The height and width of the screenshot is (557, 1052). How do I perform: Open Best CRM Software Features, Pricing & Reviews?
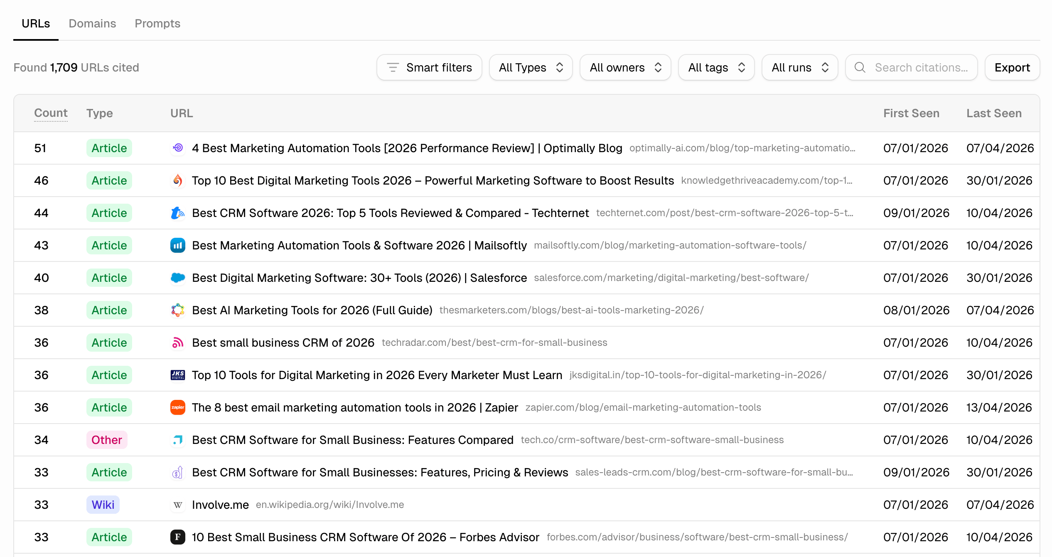[380, 472]
